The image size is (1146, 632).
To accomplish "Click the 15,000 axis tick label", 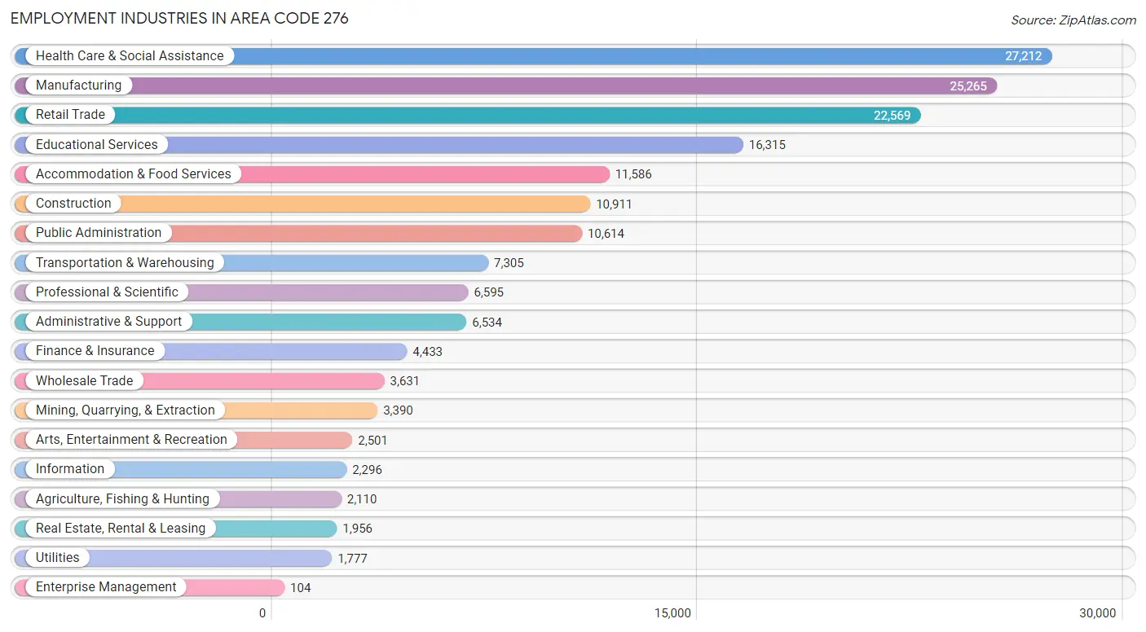I will pos(672,613).
